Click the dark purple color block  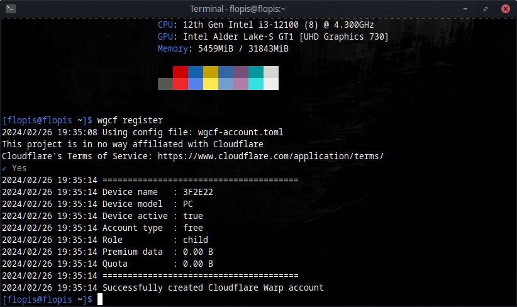pyautogui.click(x=241, y=72)
